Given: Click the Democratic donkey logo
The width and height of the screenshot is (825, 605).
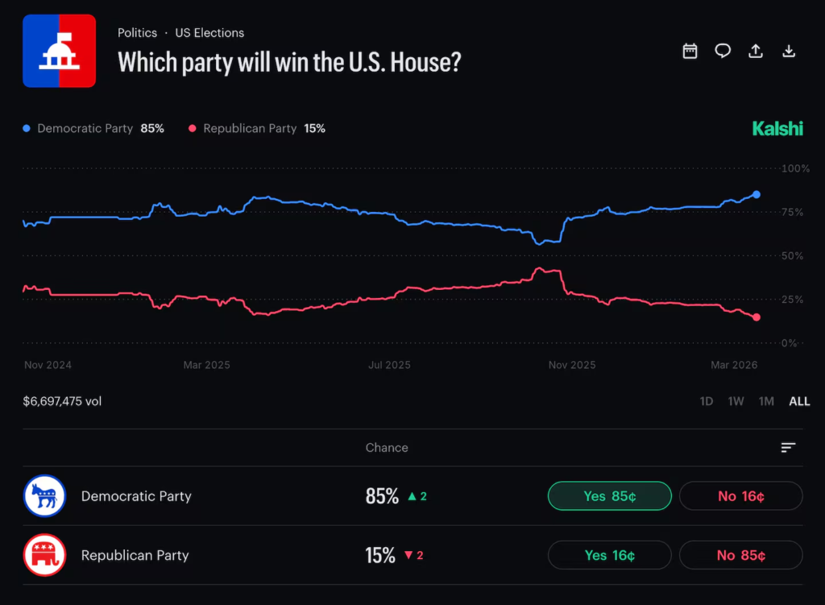Looking at the screenshot, I should tap(44, 496).
